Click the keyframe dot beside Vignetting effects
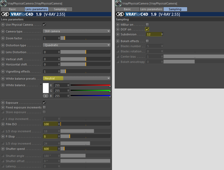Image resolution: width=224 pixels, height=170 pixels. pos(3,72)
